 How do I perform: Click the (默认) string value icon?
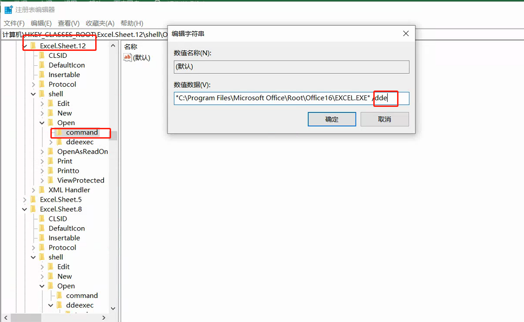(128, 57)
